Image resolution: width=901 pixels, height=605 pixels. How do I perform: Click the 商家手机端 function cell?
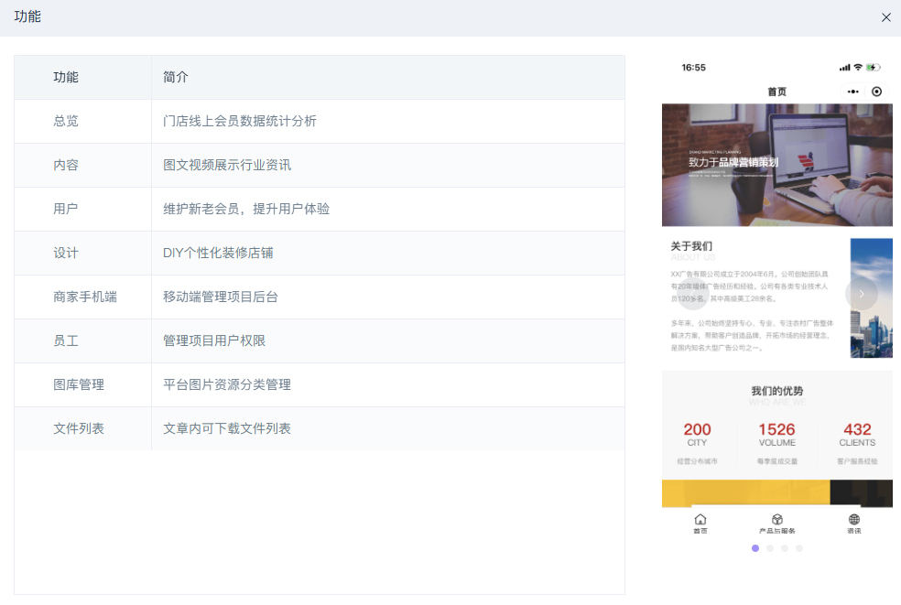coord(82,297)
